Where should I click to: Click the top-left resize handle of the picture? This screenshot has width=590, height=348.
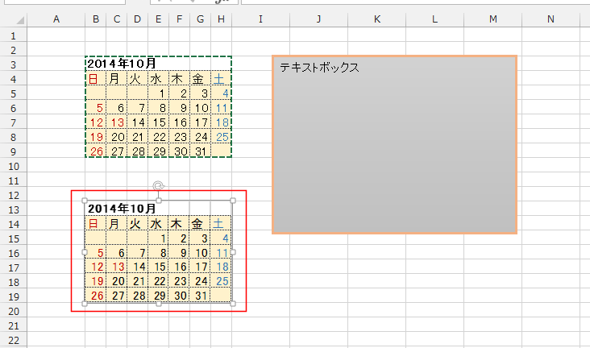(85, 201)
